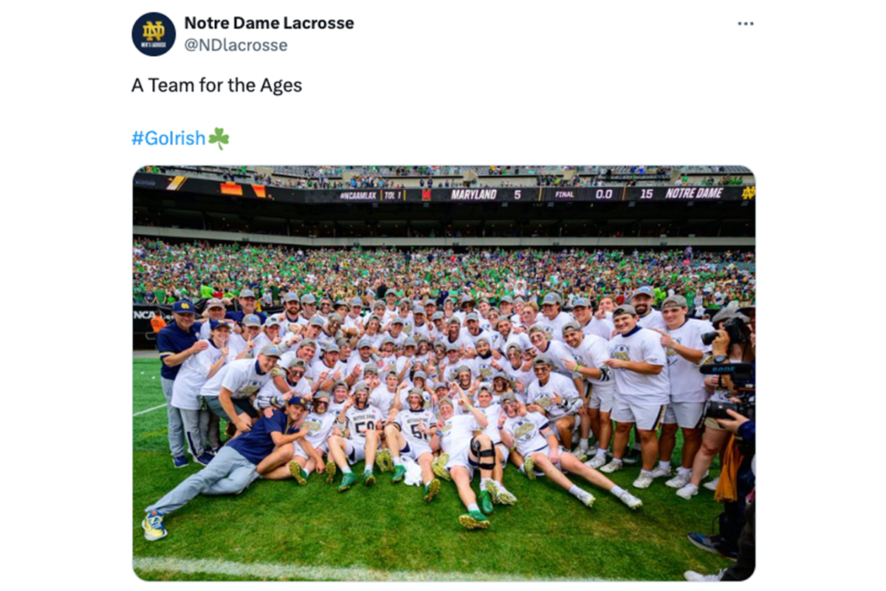The image size is (886, 591).
Task: Open the #GoIrish hashtag link
Action: click(168, 138)
